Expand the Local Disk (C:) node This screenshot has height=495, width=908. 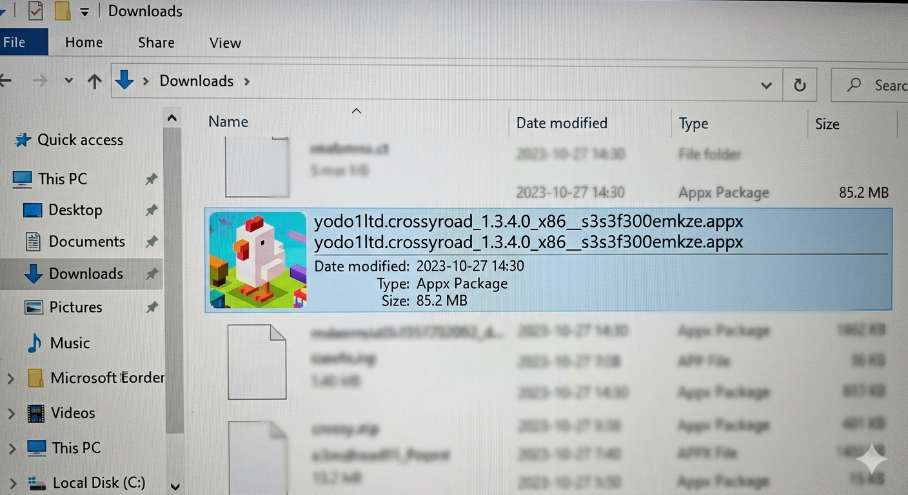[11, 483]
